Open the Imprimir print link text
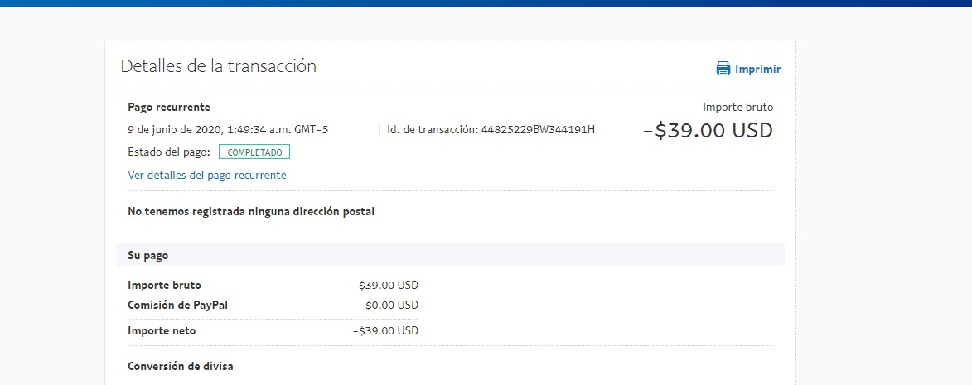This screenshot has width=972, height=385. tap(757, 70)
